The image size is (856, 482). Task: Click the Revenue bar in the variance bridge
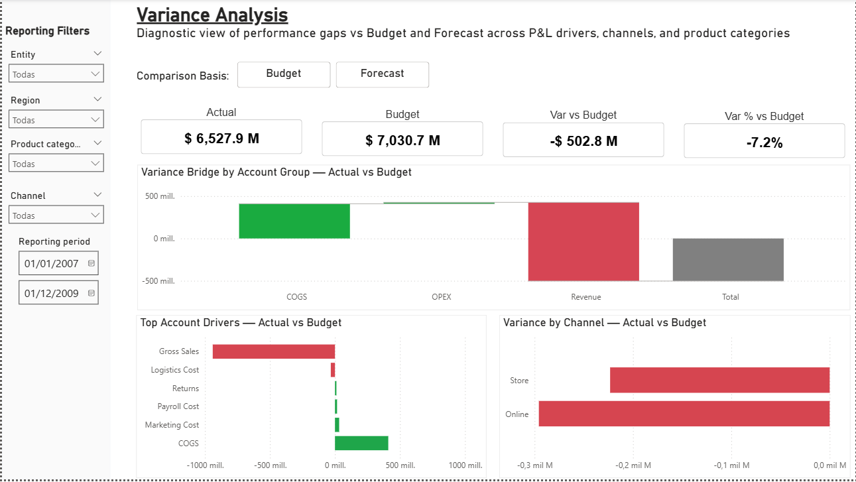pyautogui.click(x=583, y=242)
